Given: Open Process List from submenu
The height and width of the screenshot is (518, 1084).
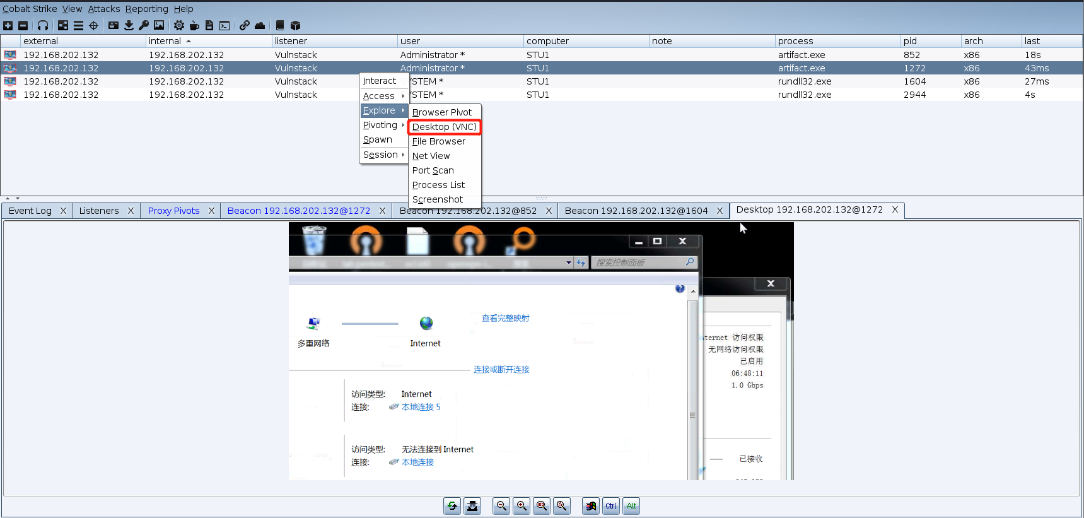Looking at the screenshot, I should [x=445, y=185].
